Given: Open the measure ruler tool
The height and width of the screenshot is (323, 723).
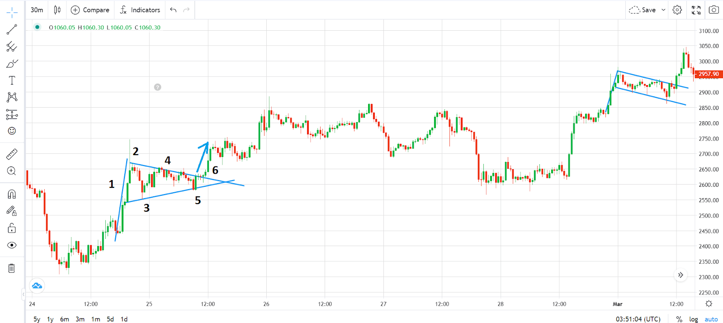Looking at the screenshot, I should [12, 154].
